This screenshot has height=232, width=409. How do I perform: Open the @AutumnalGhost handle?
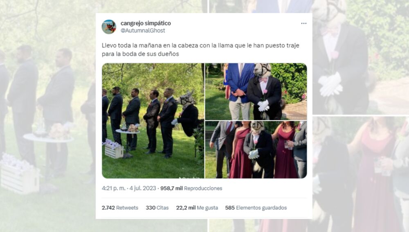click(143, 31)
